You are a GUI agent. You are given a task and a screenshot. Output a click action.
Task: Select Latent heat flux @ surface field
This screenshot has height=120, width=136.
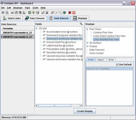[60, 46]
